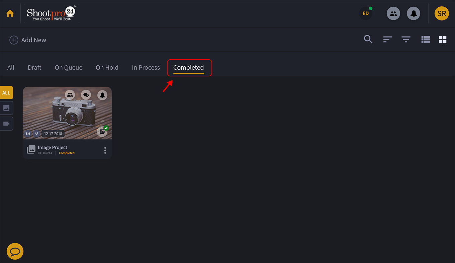Select the team members icon on the project card

(70, 95)
